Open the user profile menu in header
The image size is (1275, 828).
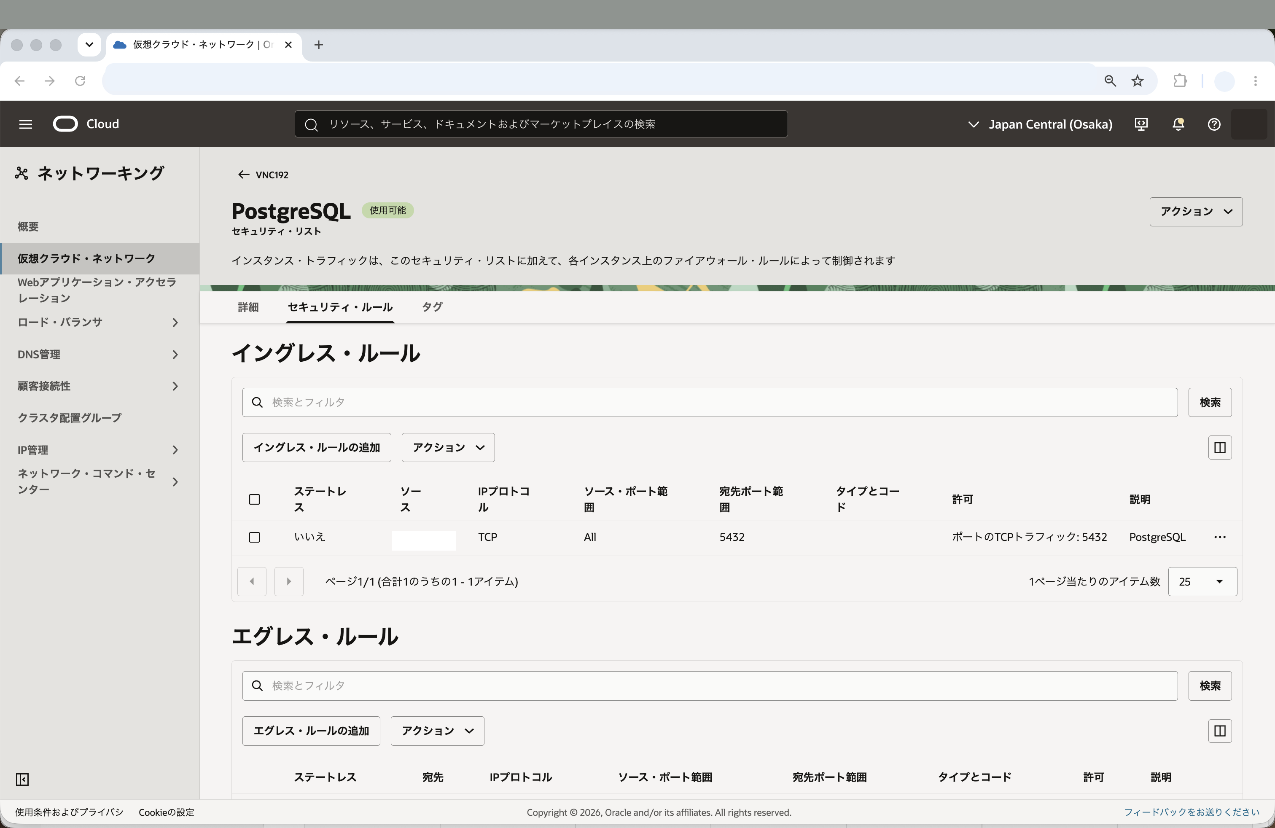tap(1249, 124)
